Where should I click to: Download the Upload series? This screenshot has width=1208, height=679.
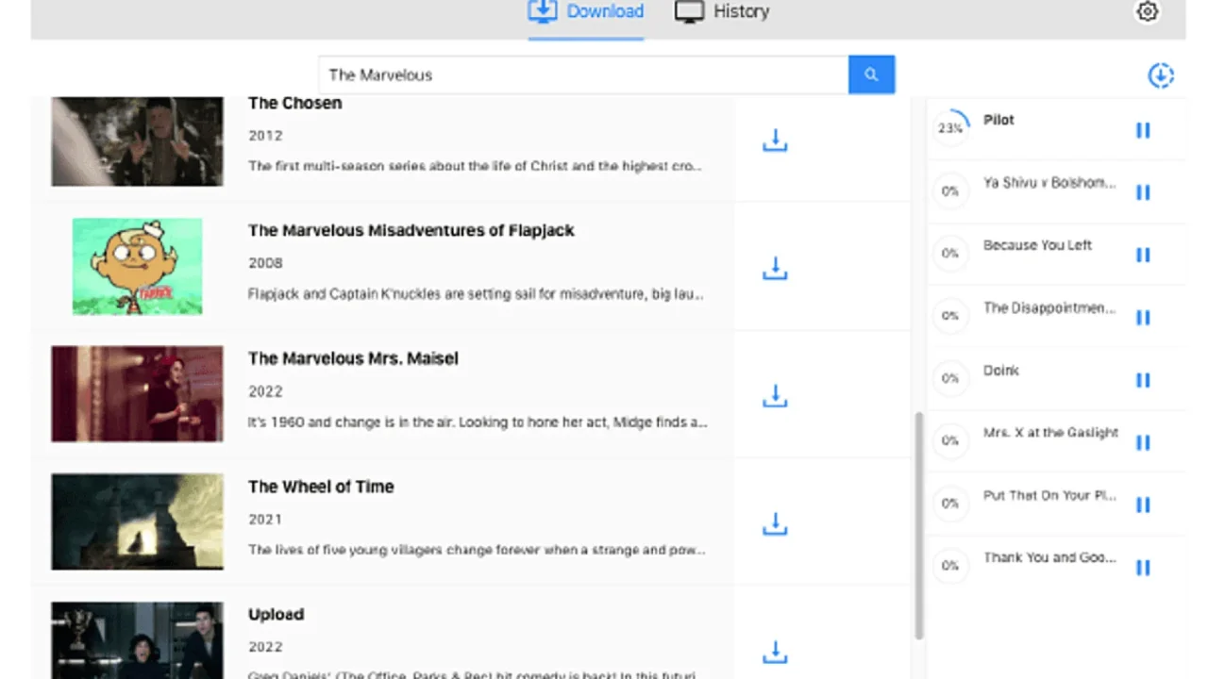tap(775, 652)
